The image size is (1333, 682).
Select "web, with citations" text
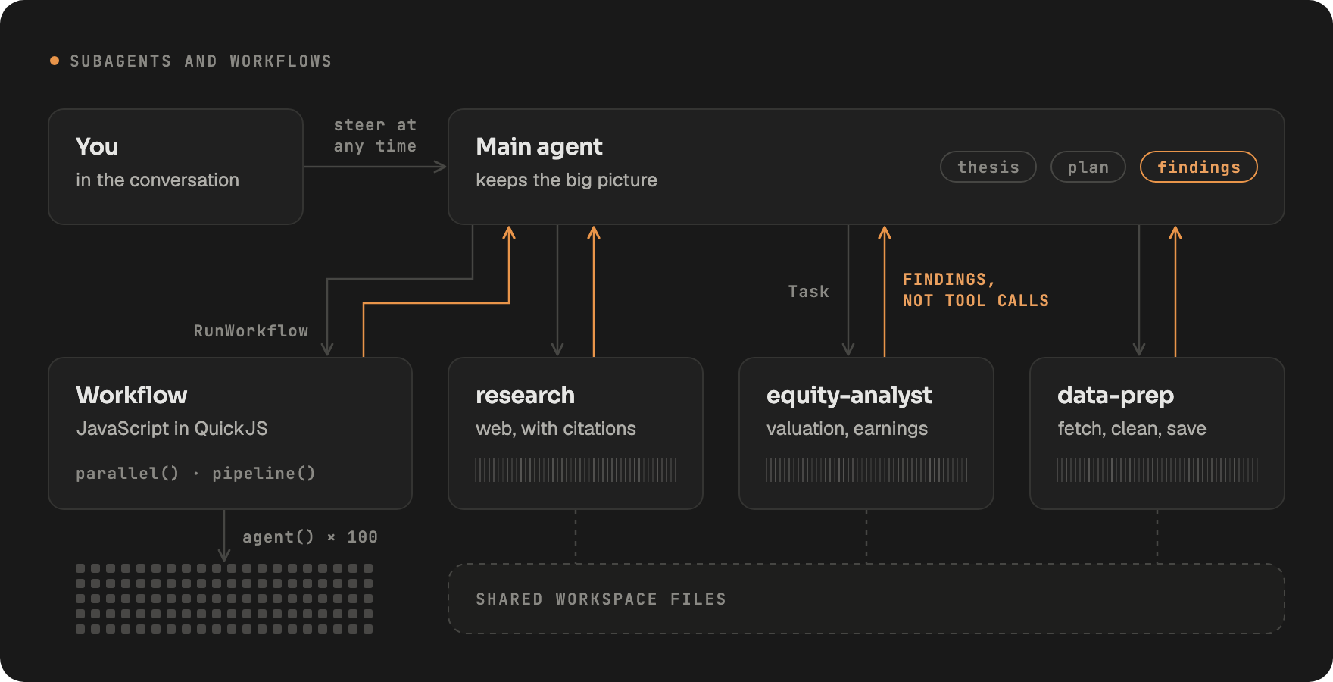pos(556,429)
